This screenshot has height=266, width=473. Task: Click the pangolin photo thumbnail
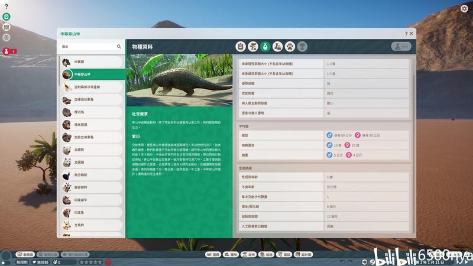(x=180, y=80)
